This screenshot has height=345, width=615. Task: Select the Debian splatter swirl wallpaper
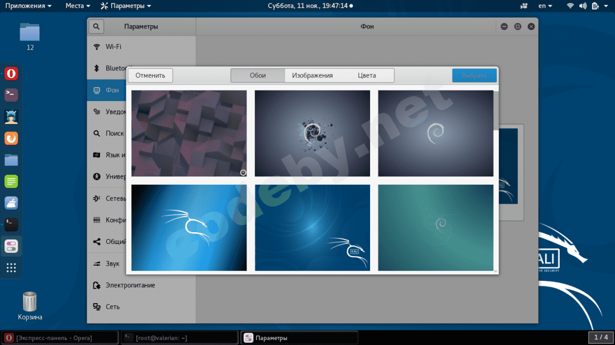pos(312,133)
